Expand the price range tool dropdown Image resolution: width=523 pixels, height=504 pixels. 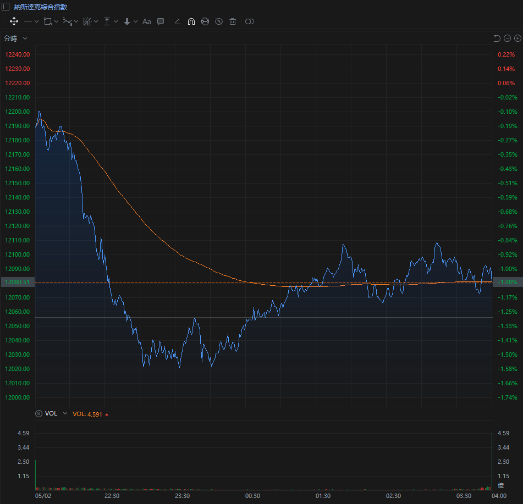coord(115,21)
